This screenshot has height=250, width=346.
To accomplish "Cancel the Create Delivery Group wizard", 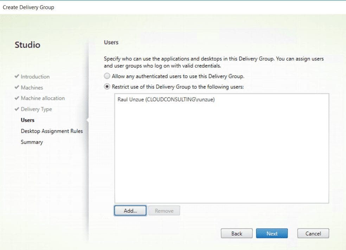I will coord(313,233).
